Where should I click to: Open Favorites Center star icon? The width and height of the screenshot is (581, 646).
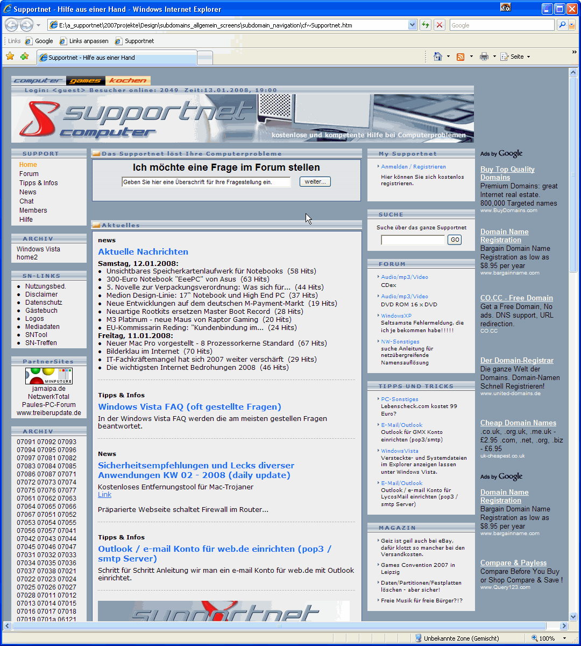pyautogui.click(x=10, y=57)
